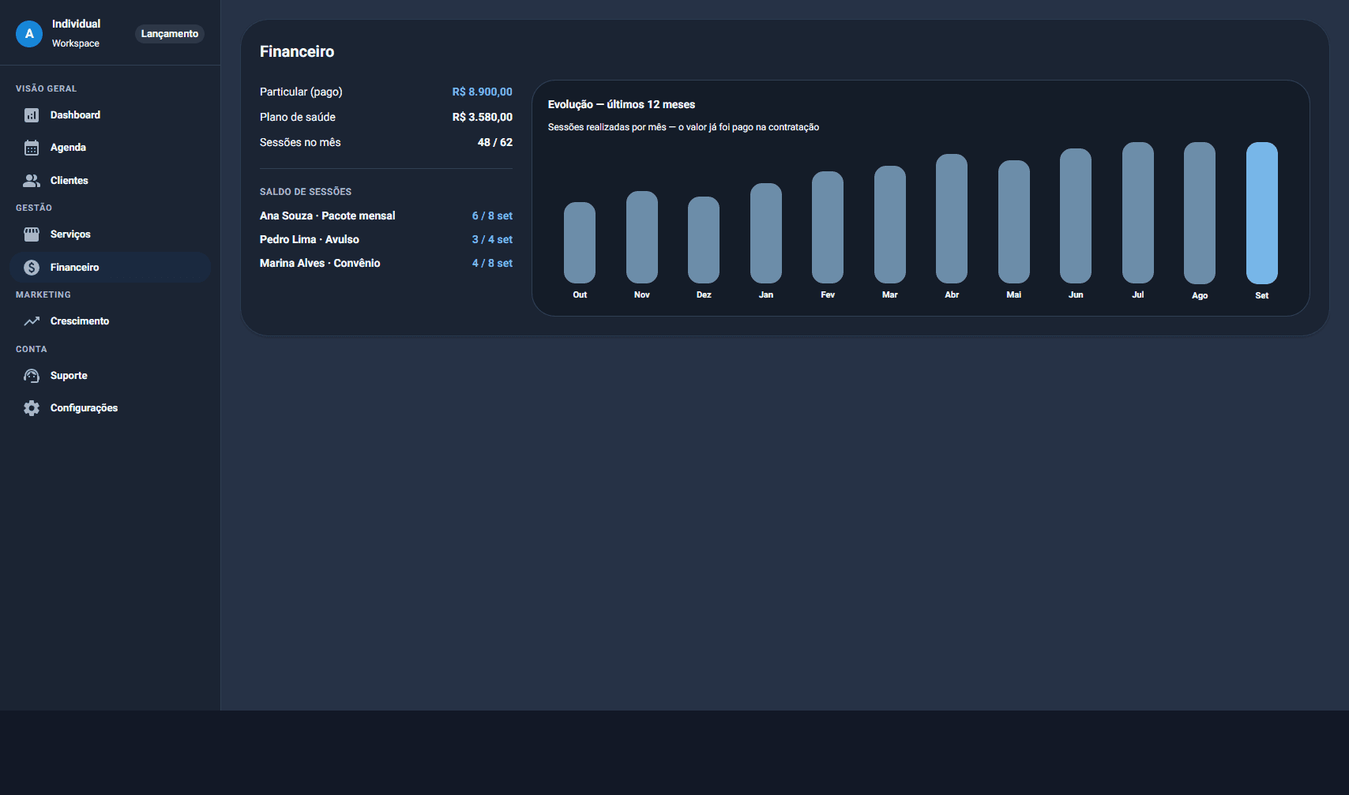Click 'Ana Souza · Pacote mensal' row
Screen dimensions: 1349x795
pyautogui.click(x=386, y=216)
